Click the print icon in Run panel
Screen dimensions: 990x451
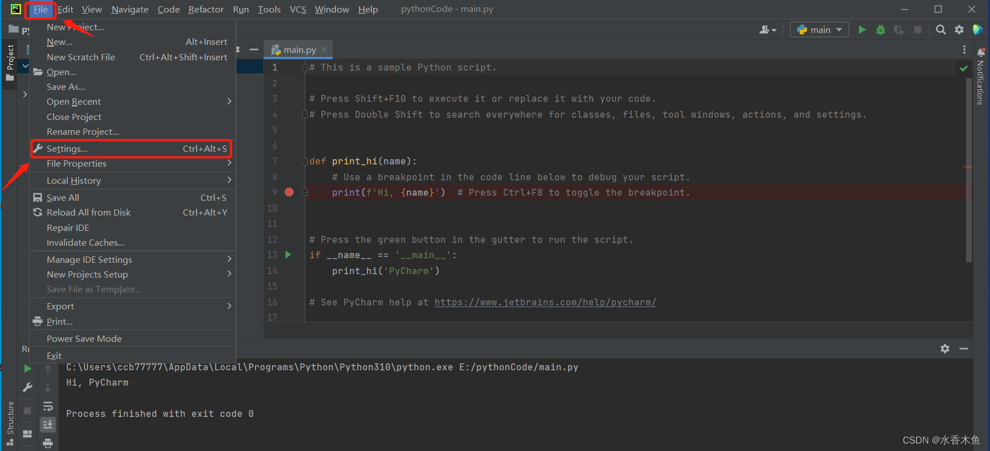click(x=48, y=443)
